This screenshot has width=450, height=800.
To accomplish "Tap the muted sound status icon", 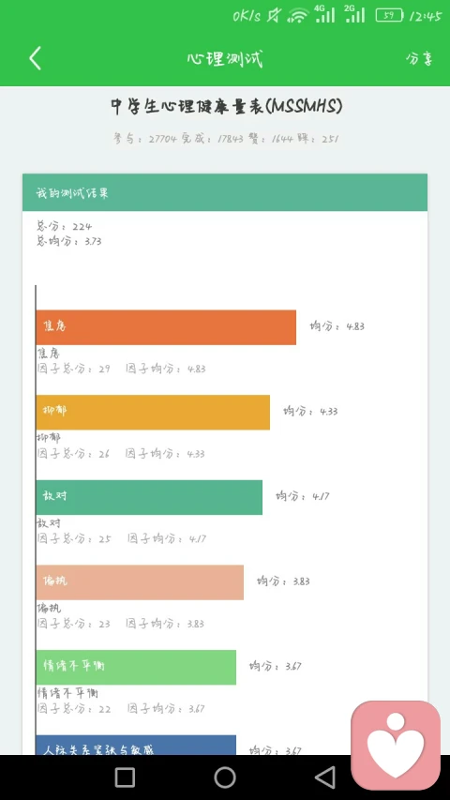I will click(274, 16).
